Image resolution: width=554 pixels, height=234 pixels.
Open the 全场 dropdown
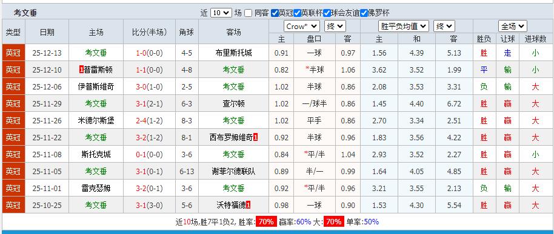click(x=513, y=27)
